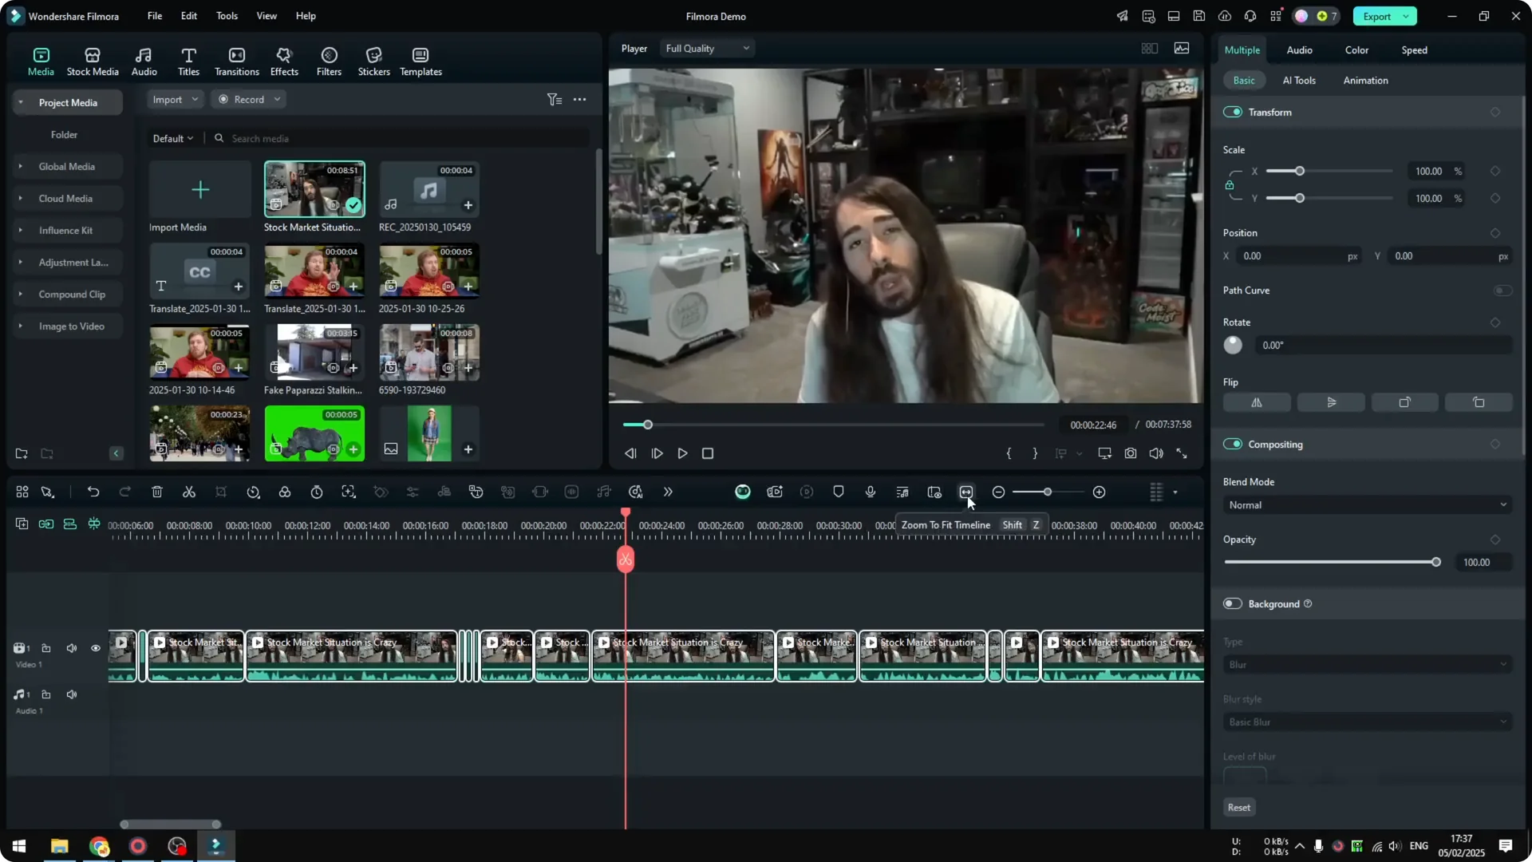Image resolution: width=1532 pixels, height=862 pixels.
Task: Click the Zoom To Fit Timeline icon
Action: [966, 492]
